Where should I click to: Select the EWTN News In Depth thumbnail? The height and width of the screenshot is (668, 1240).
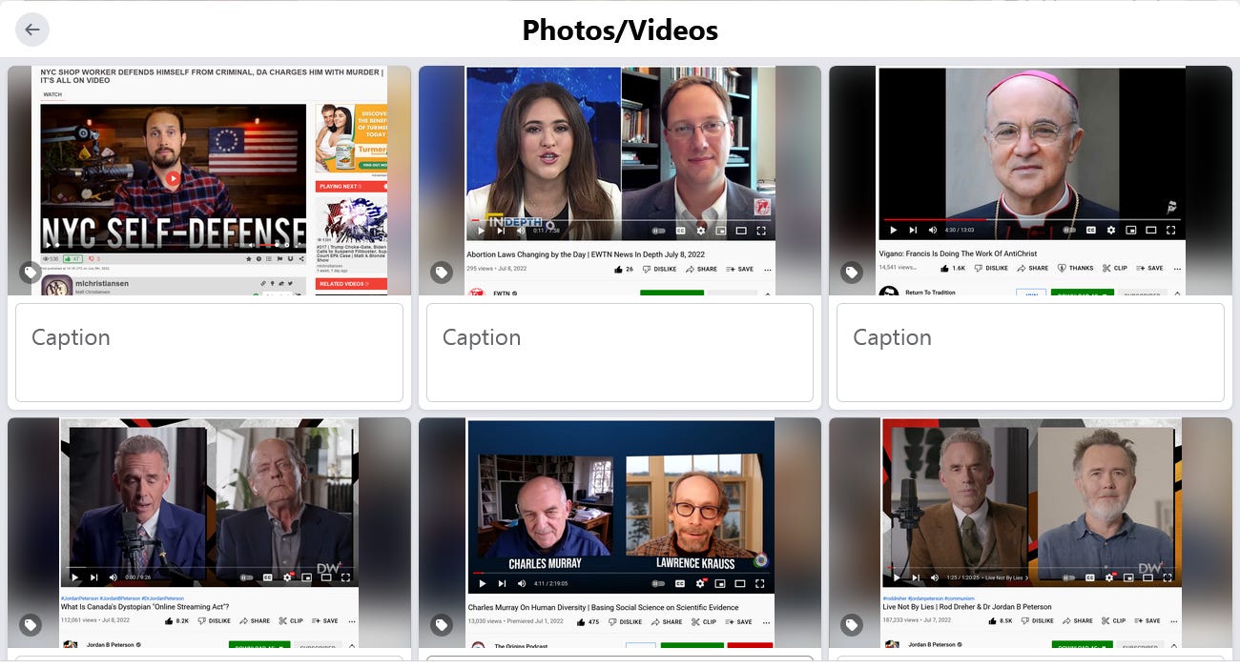[620, 180]
